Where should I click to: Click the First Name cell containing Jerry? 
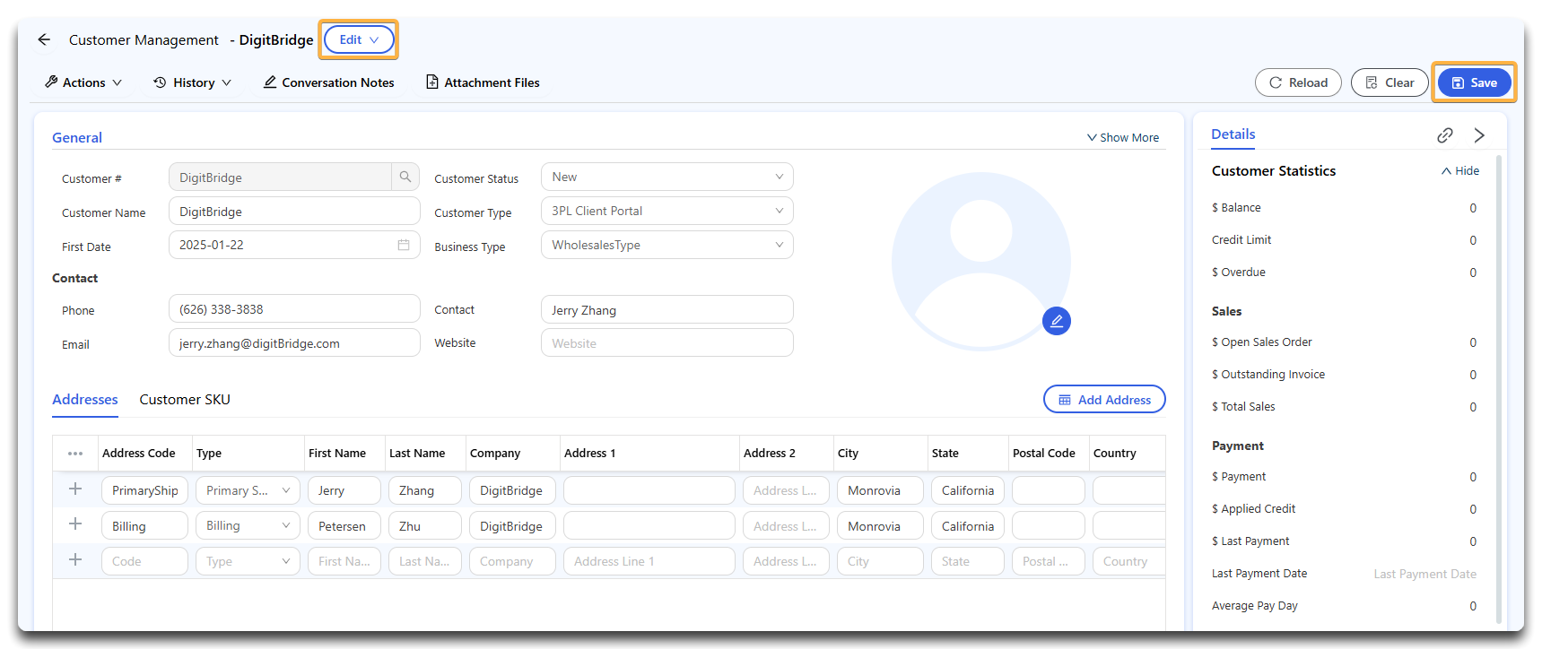coord(344,490)
